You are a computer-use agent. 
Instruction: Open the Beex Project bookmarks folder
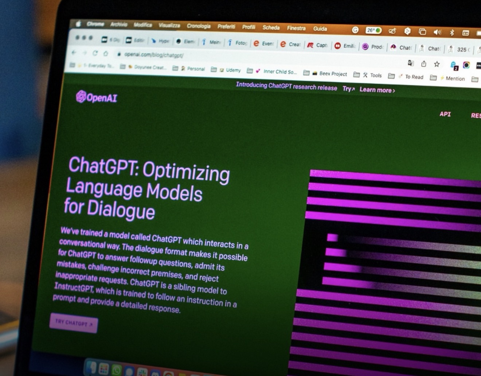pyautogui.click(x=325, y=73)
